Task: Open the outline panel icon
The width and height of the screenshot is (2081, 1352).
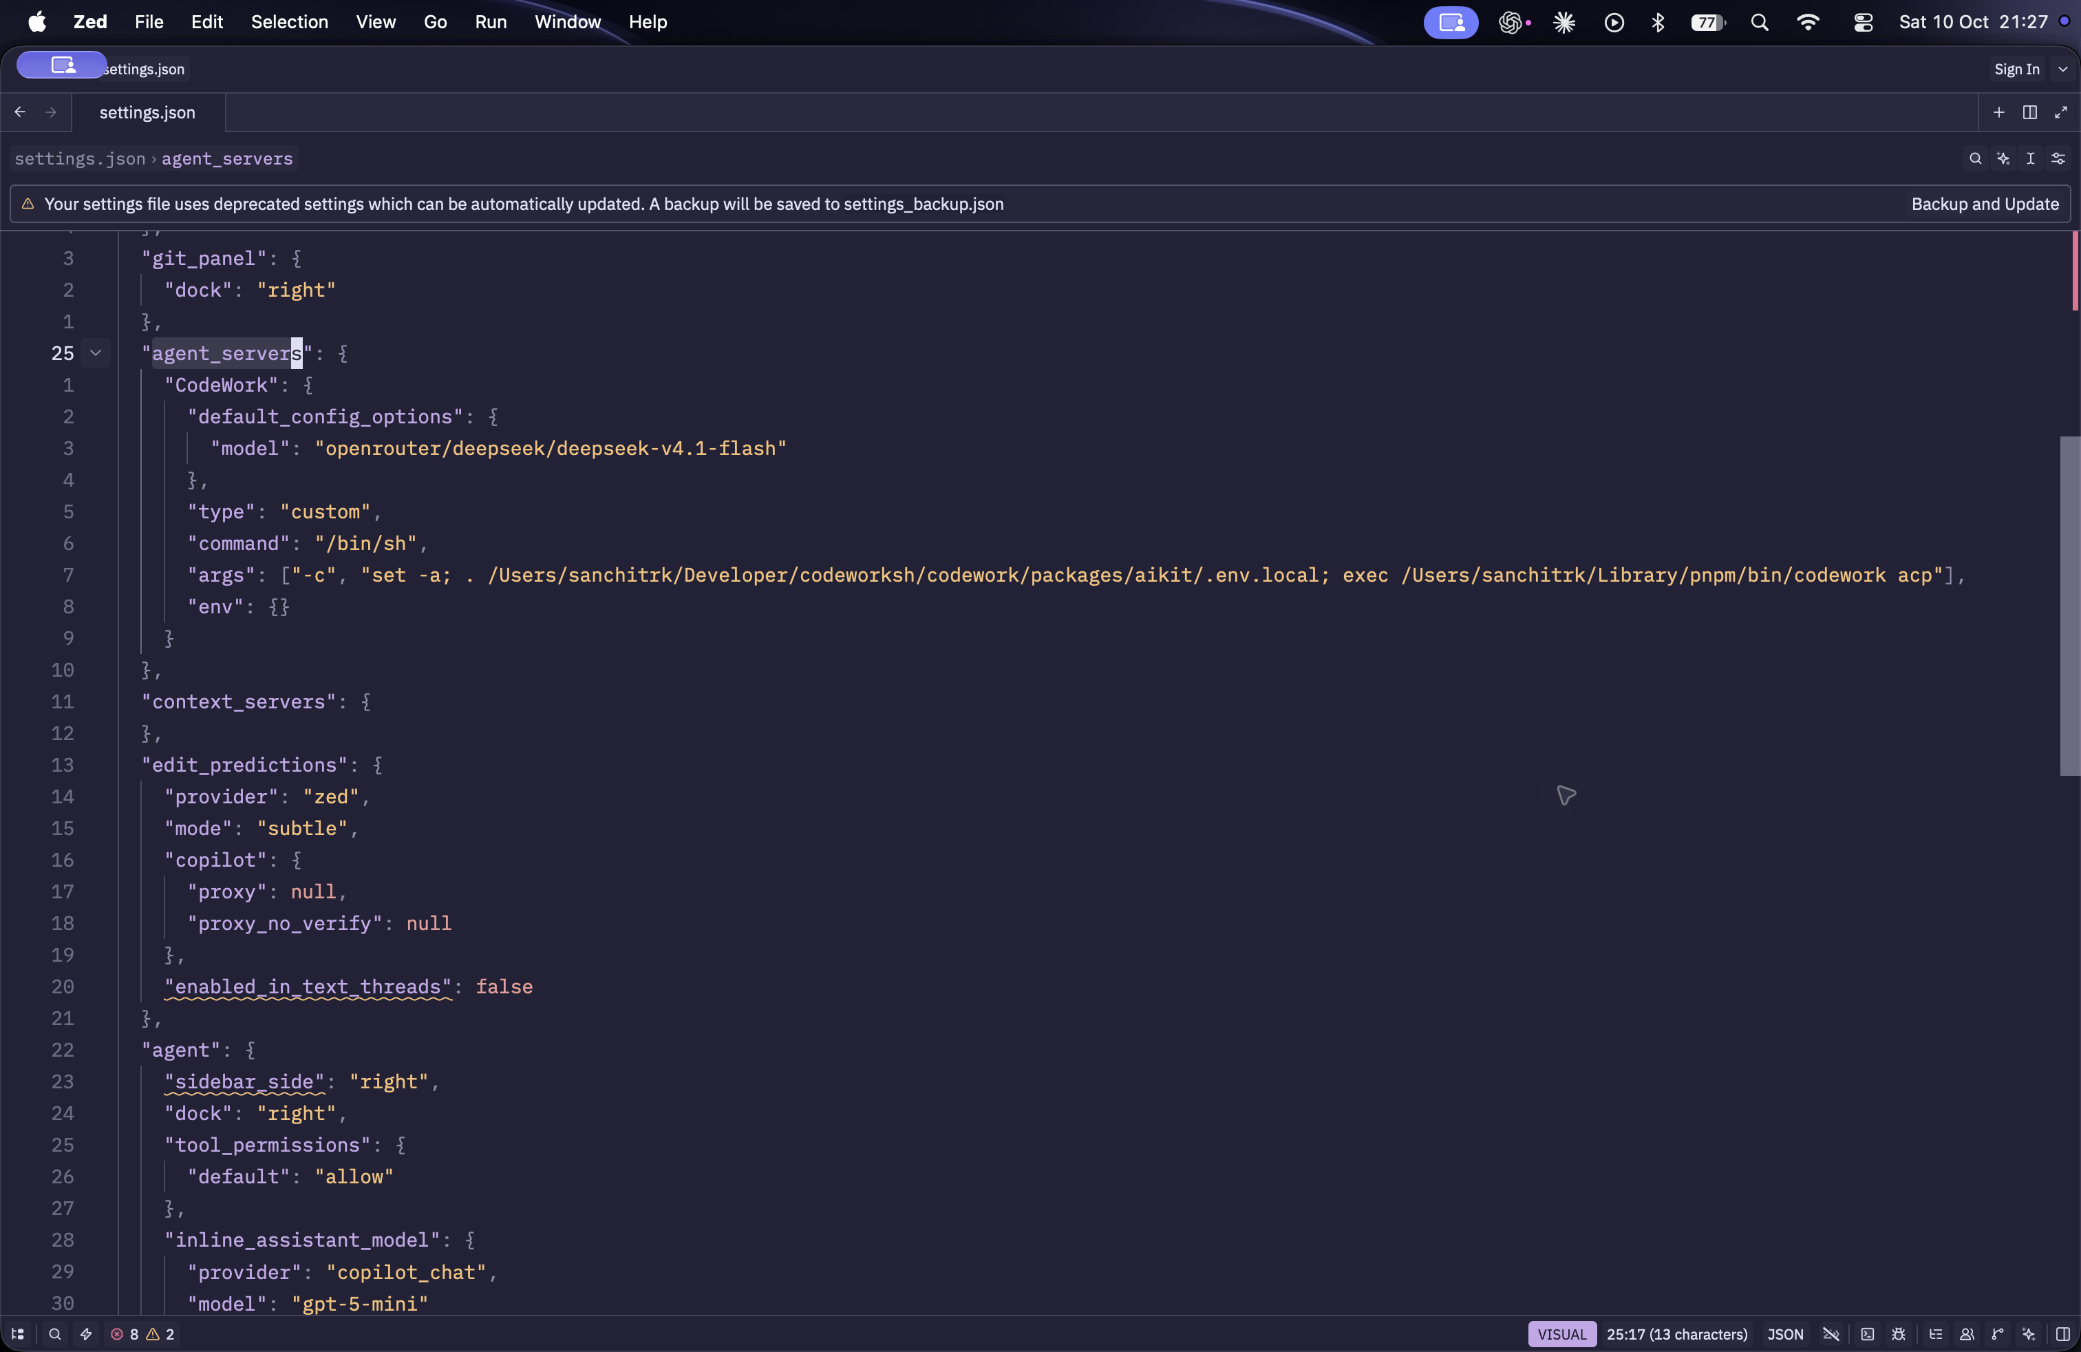Action: (x=1936, y=1333)
